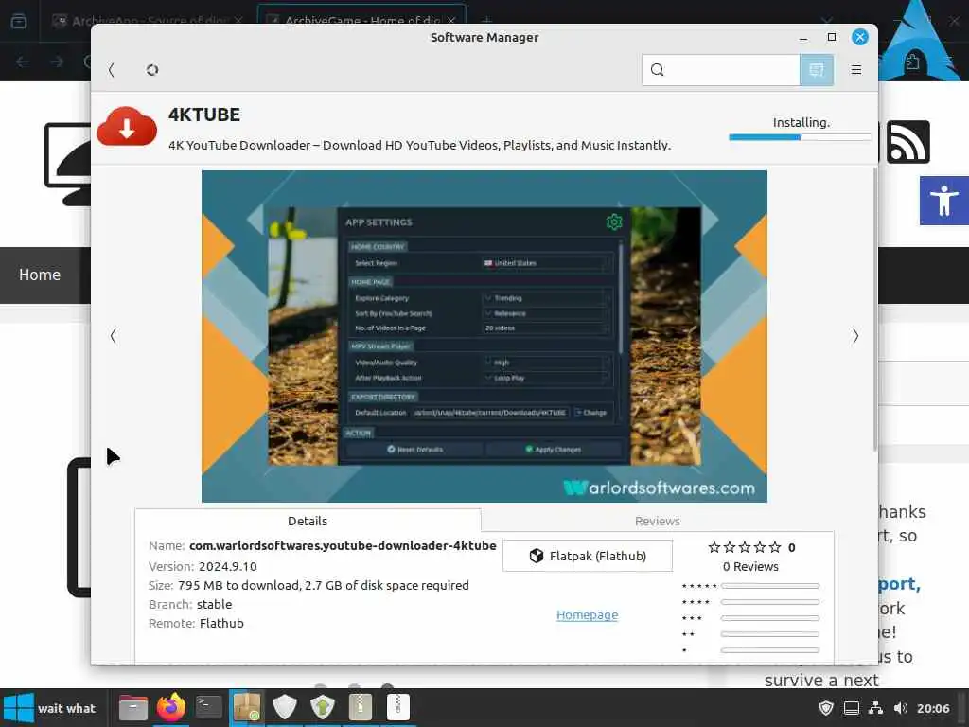Viewport: 969px width, 727px height.
Task: Click the loading spinner icon in Software Manager toolbar
Action: (152, 70)
